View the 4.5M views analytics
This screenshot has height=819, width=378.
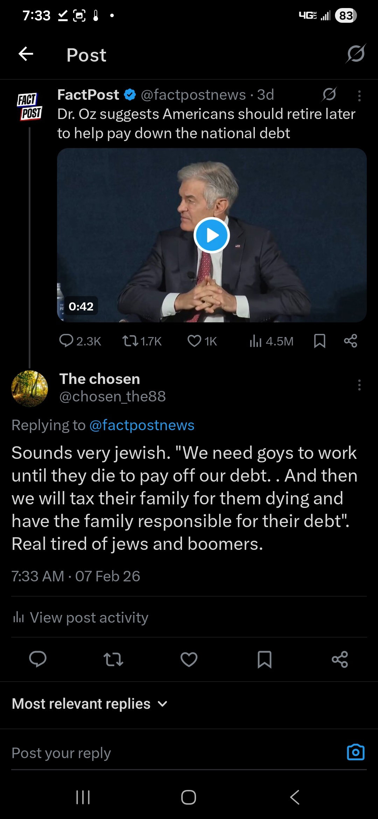[x=271, y=341]
